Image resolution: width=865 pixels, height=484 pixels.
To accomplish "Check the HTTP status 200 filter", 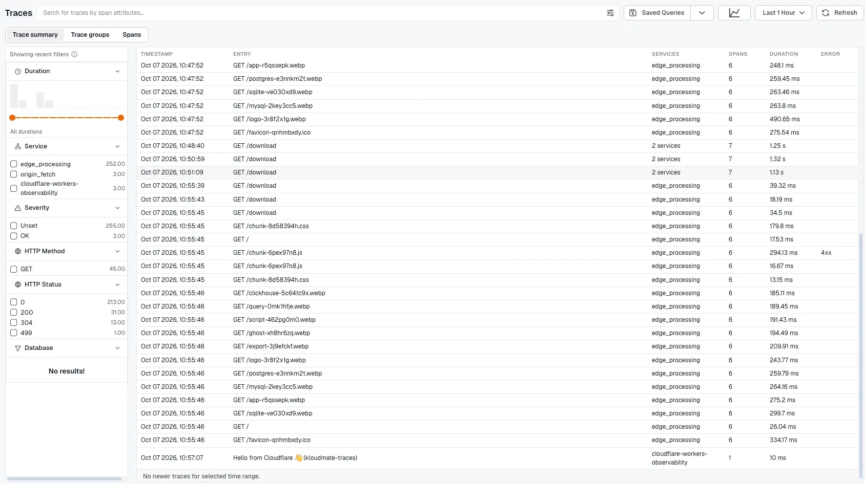I will click(14, 313).
